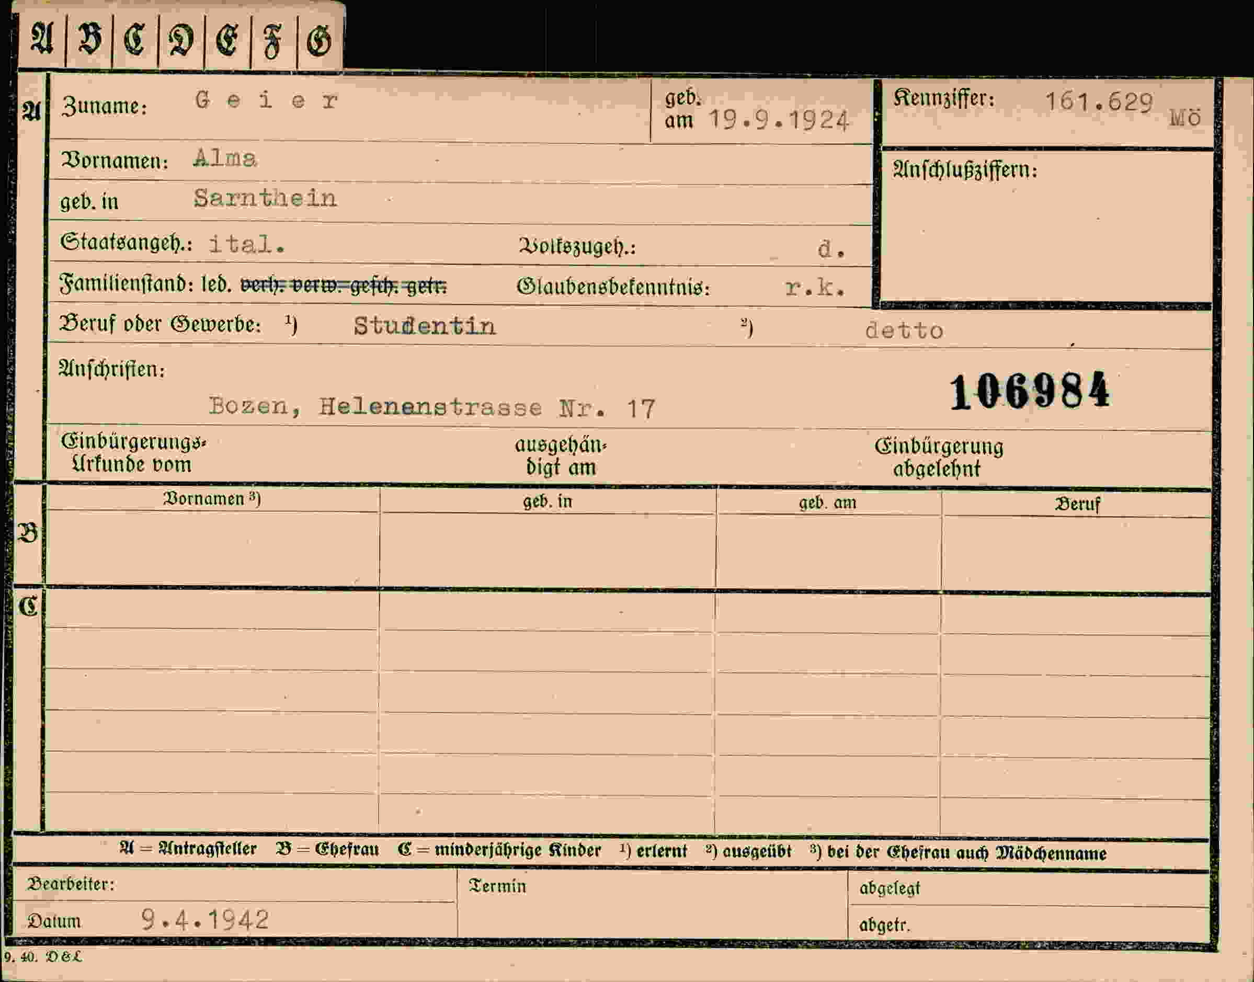This screenshot has width=1254, height=982.
Task: Click the 'Familienstand:' label
Action: tap(127, 284)
